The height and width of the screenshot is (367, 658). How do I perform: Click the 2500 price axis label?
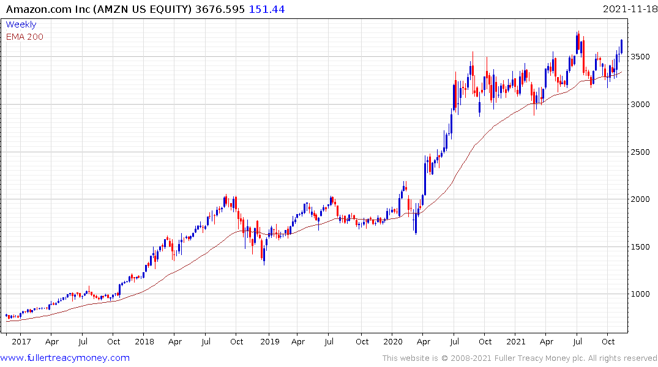640,152
